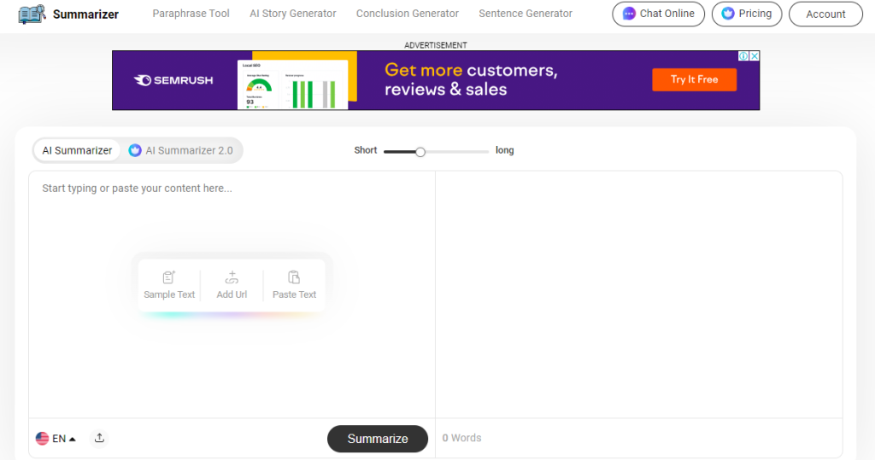Open the Paraphrase Tool page
The image size is (875, 460).
tap(191, 14)
